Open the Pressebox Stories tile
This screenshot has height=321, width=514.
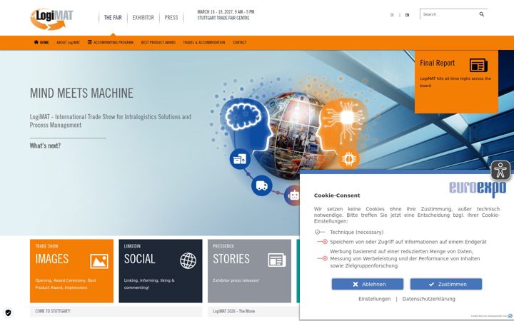[249, 271]
